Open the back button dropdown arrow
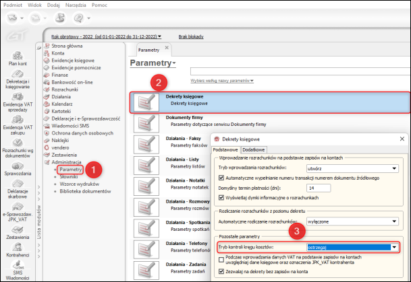Viewport: 411px width, 282px height. pos(22,18)
